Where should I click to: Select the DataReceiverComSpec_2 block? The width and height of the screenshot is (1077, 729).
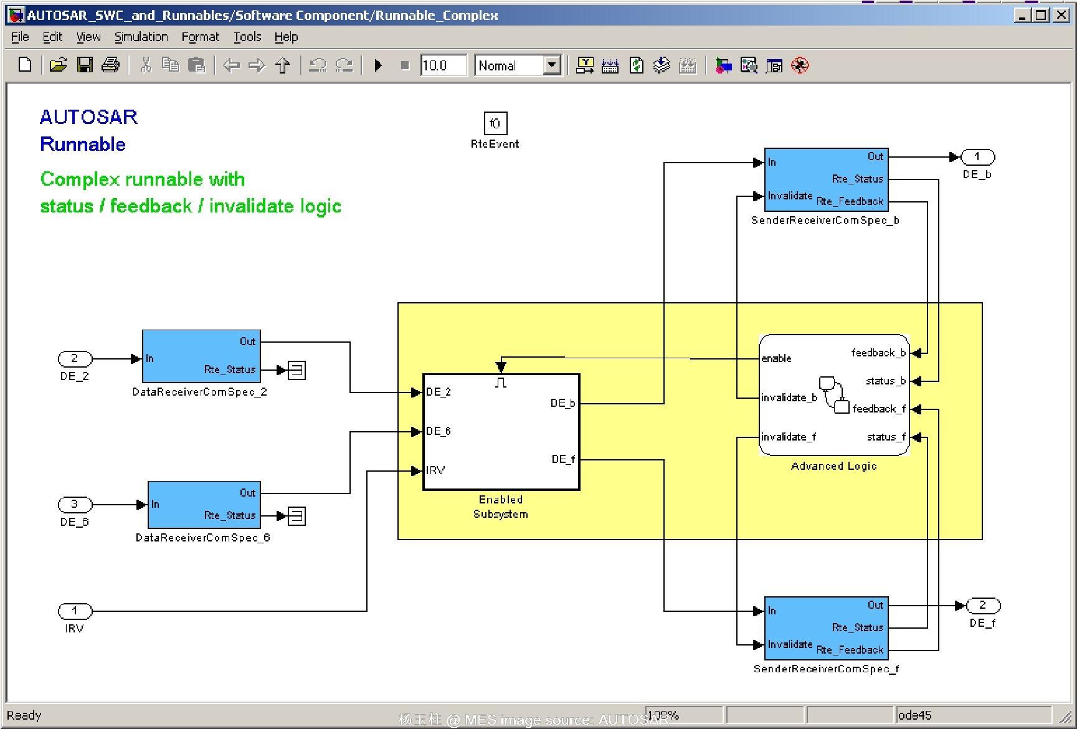(x=201, y=356)
